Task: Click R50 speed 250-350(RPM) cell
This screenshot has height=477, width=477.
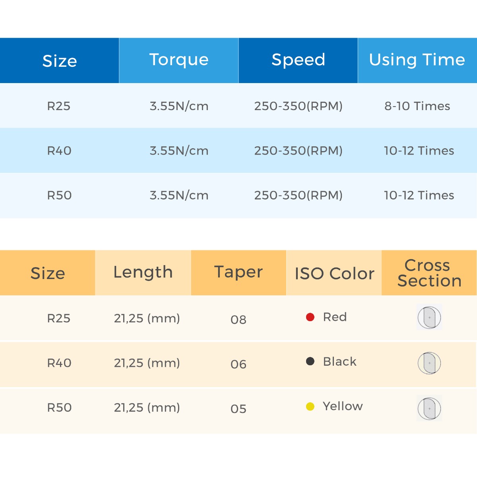Action: pos(298,195)
